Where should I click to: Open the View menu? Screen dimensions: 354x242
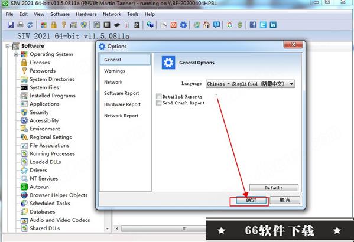(39, 14)
